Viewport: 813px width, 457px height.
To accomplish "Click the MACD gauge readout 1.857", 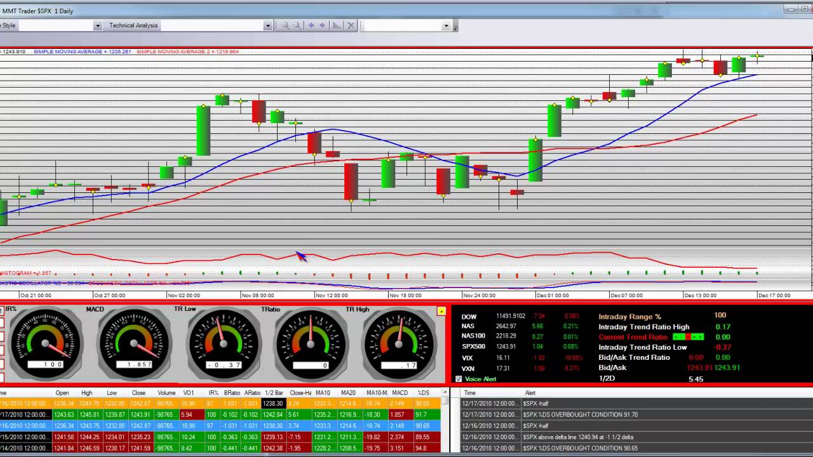I will (134, 365).
